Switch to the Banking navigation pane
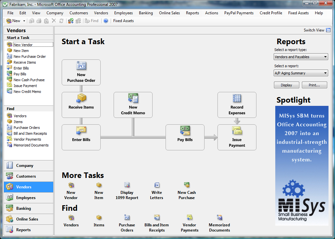Image resolution: width=335 pixels, height=239 pixels. (29, 208)
